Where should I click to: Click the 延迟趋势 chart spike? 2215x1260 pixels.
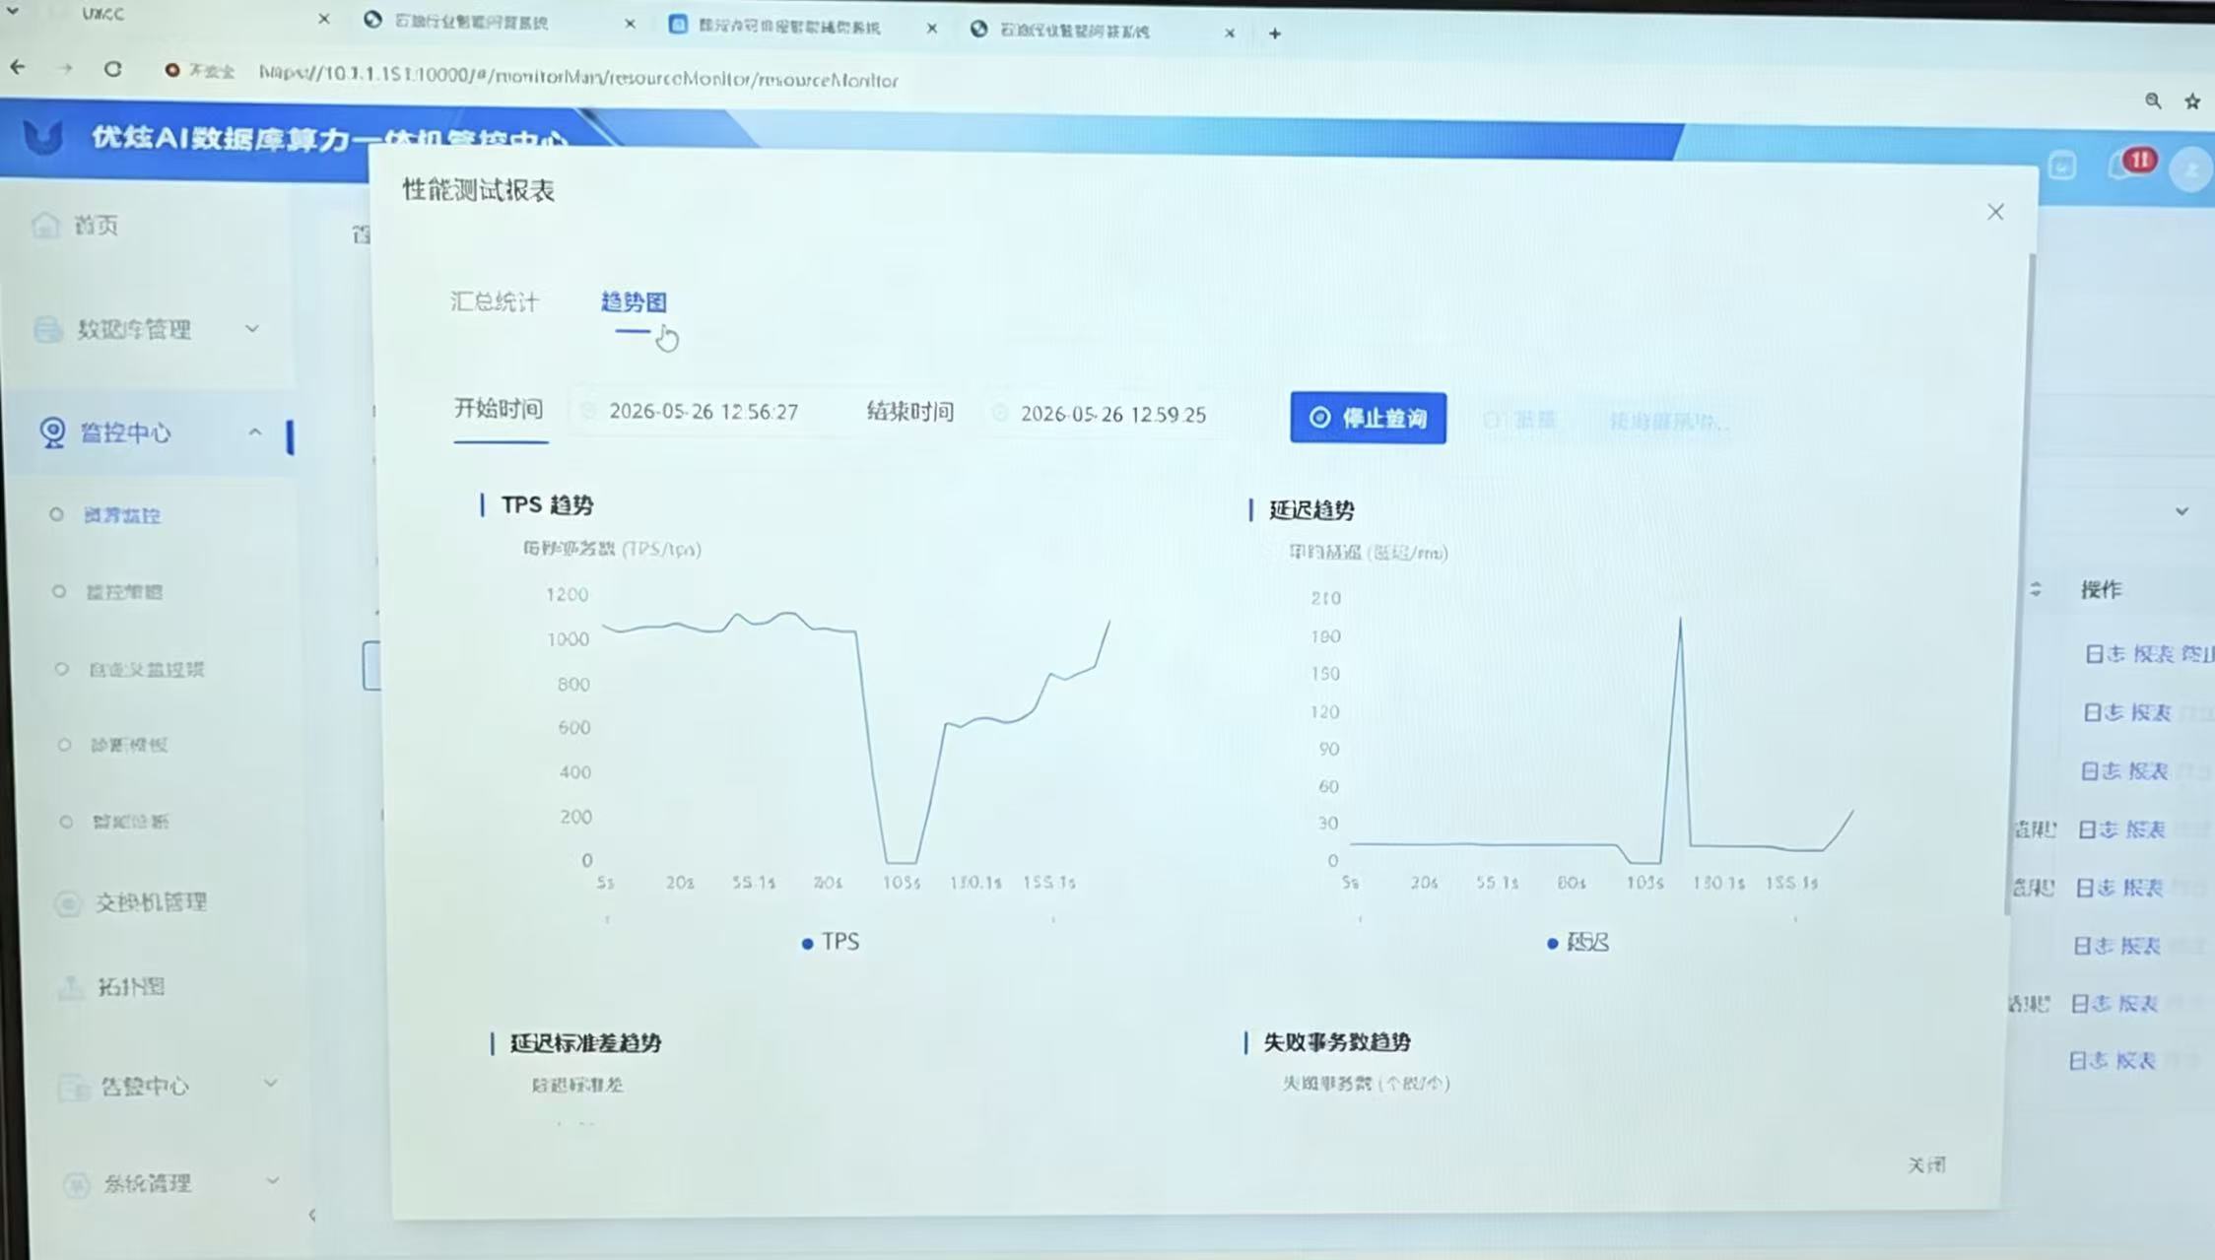[x=1679, y=739]
